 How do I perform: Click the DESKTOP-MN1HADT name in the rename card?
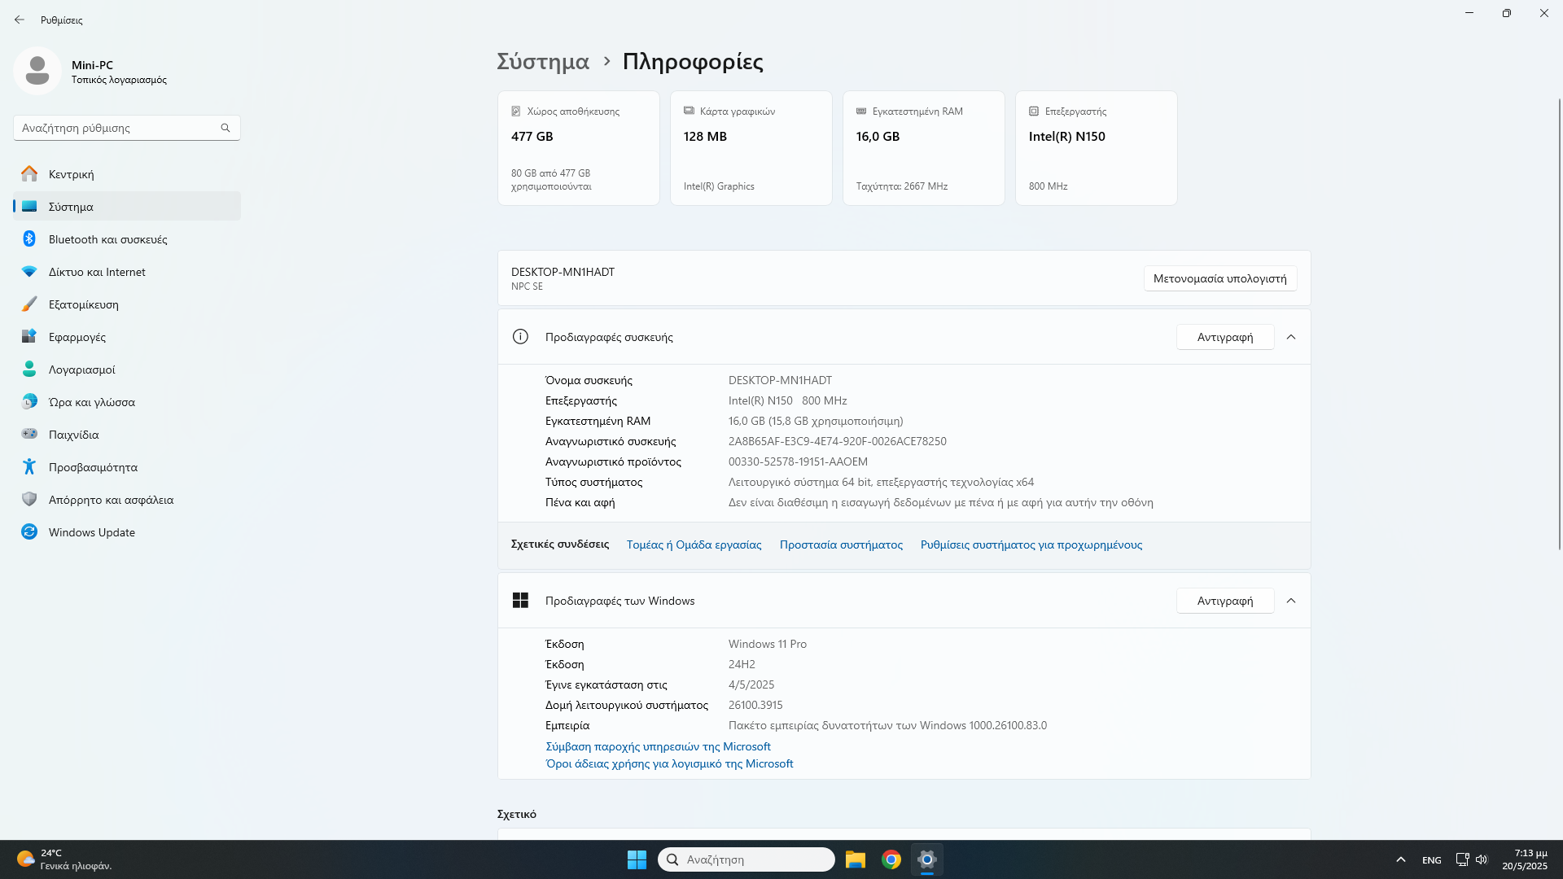(x=563, y=272)
